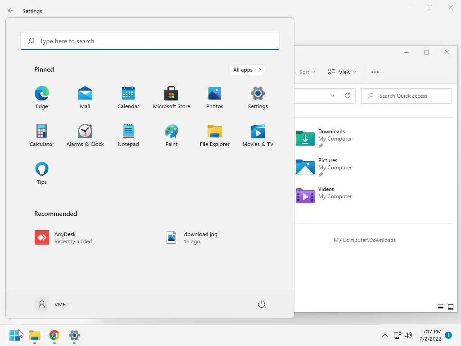Image resolution: width=461 pixels, height=346 pixels.
Task: Click the Pinned section heading
Action: 44,69
